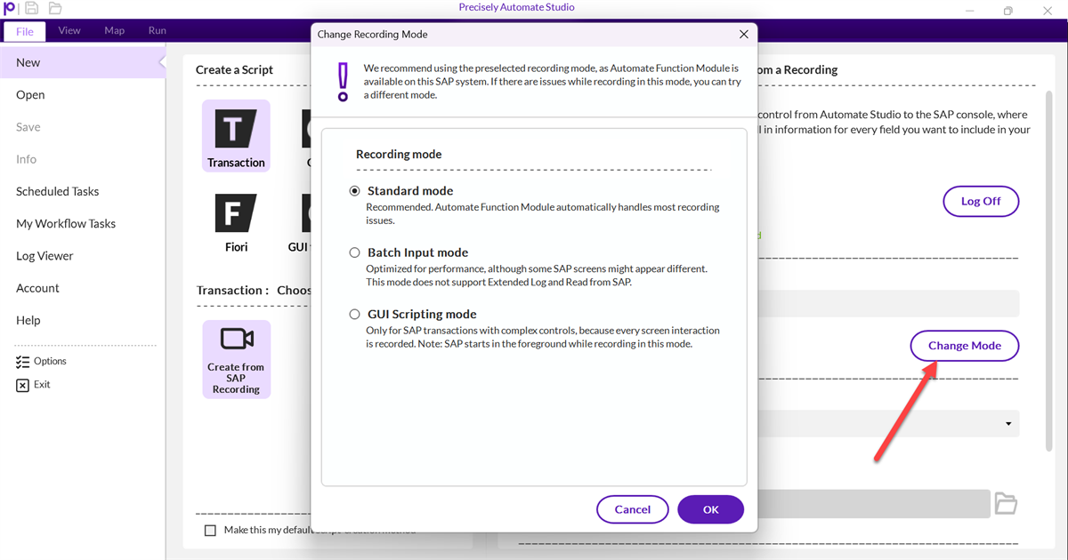Switch to the Map tab
Viewport: 1068px width, 560px height.
pos(114,30)
